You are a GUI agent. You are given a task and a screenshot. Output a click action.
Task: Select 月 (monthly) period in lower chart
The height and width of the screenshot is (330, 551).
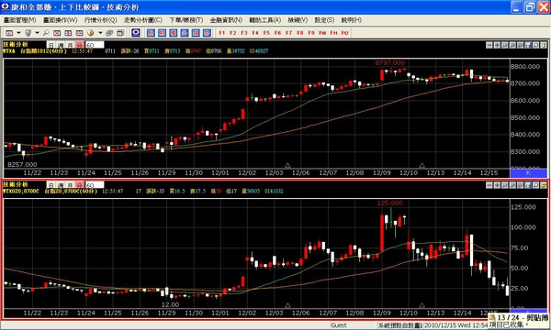(71, 185)
